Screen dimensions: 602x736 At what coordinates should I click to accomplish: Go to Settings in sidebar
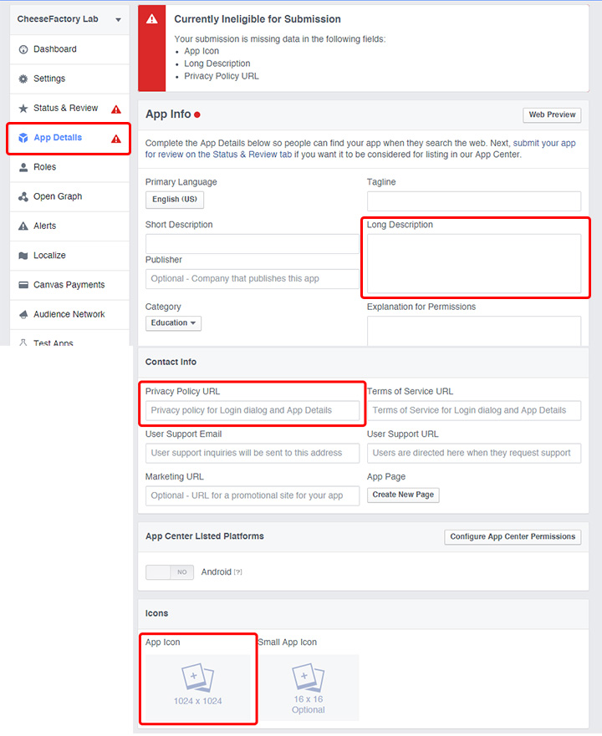[x=69, y=79]
